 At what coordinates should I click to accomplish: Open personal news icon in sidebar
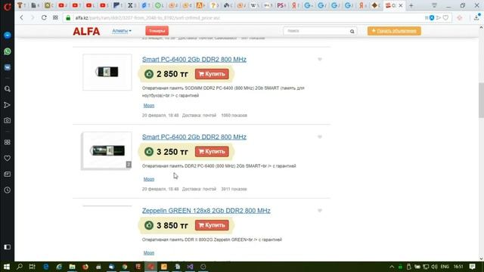point(8,175)
